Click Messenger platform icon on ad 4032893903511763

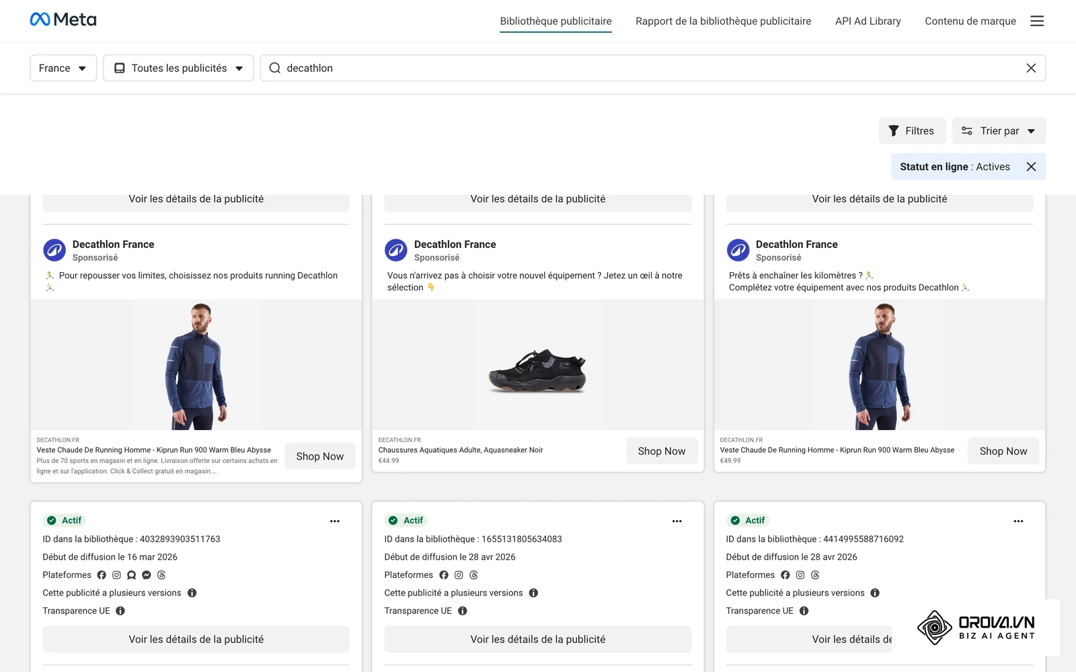(x=147, y=575)
